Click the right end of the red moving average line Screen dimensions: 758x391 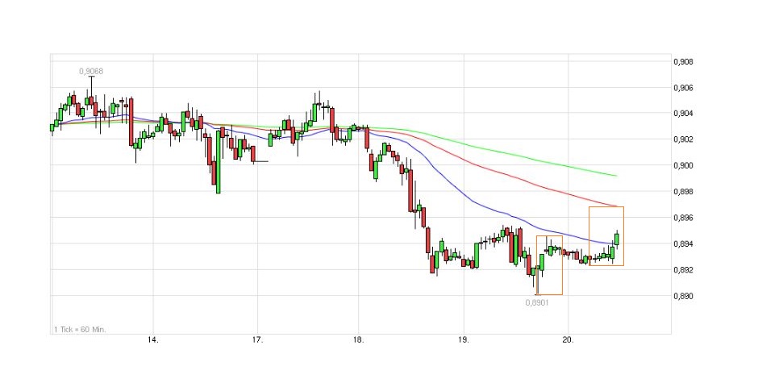616,206
